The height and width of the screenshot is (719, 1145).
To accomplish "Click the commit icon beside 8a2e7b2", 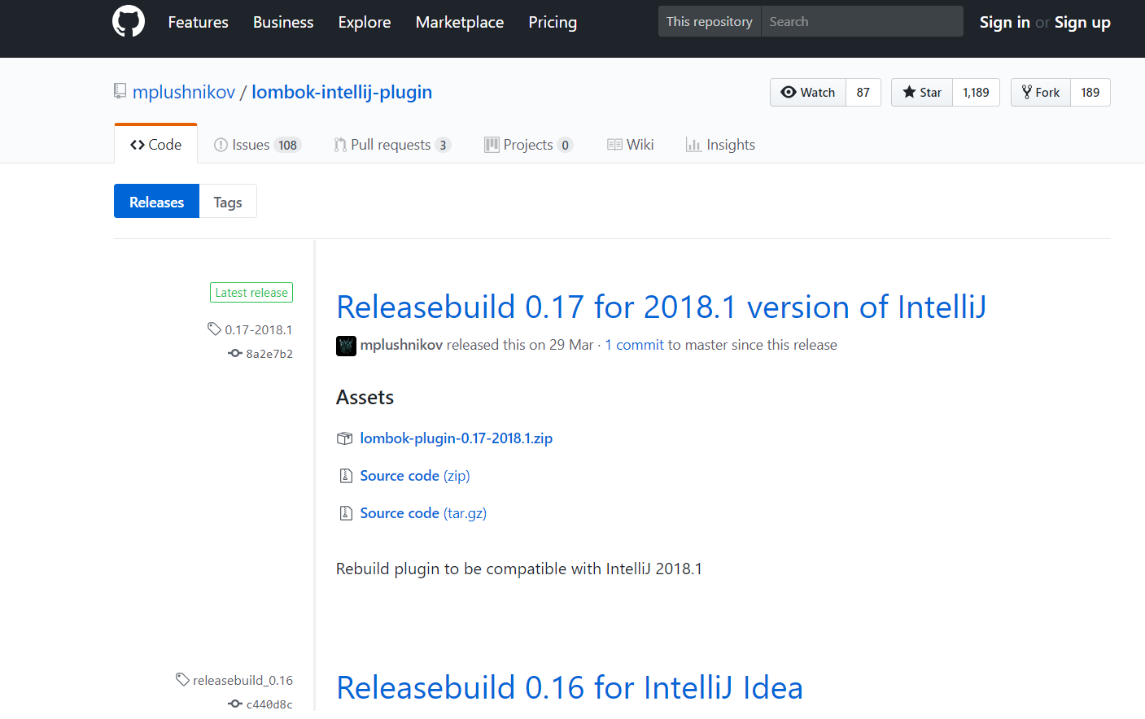I will (235, 353).
